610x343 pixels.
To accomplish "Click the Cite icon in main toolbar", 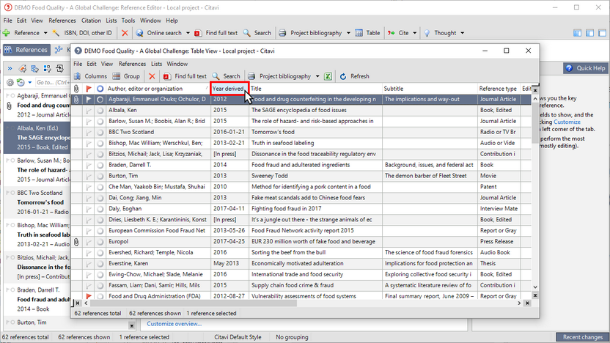I will point(391,33).
